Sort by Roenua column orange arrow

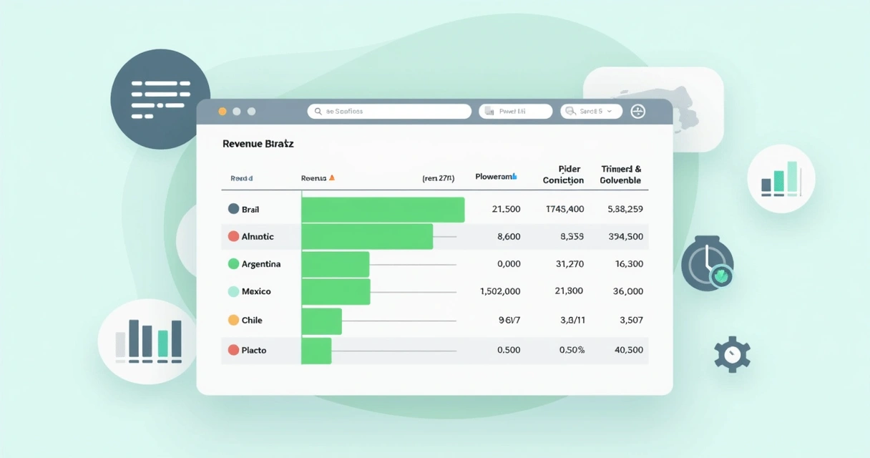click(331, 177)
